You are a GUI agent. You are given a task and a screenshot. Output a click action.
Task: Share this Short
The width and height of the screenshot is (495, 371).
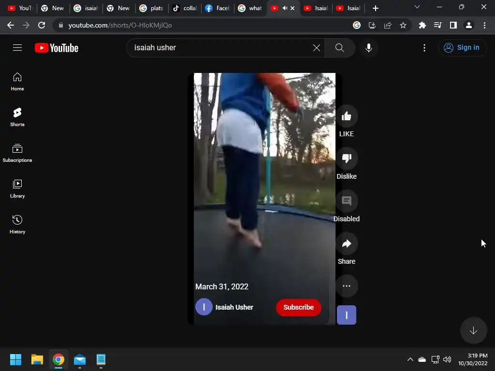click(x=347, y=243)
